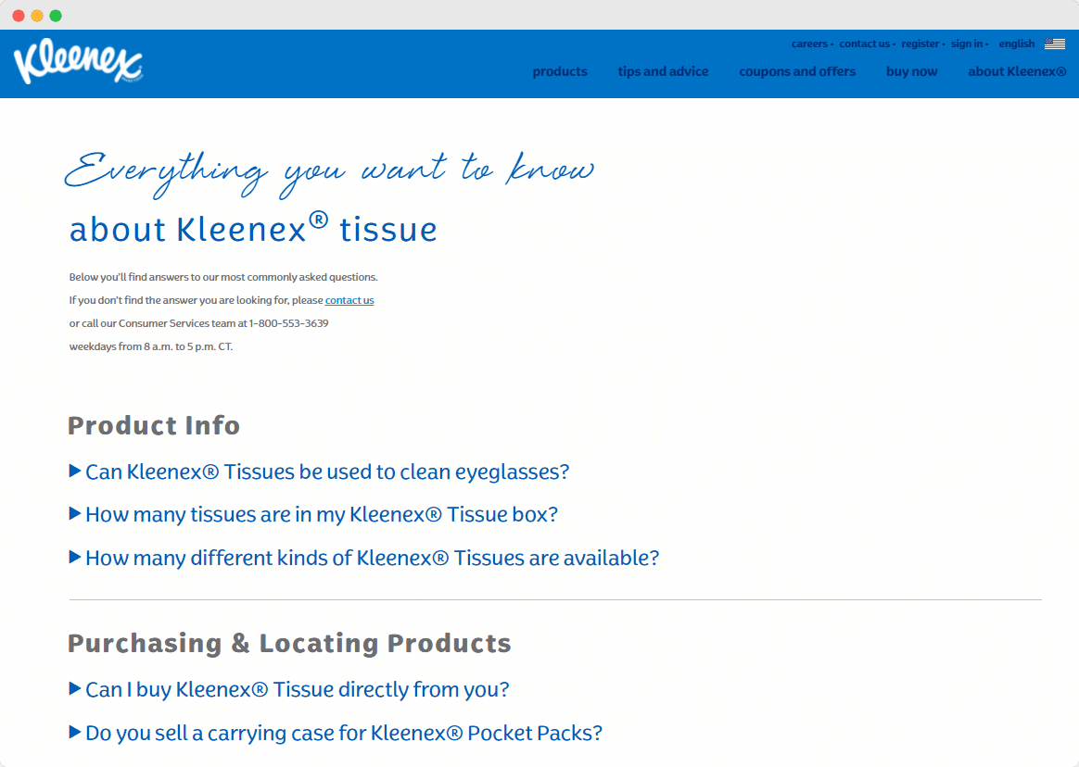The image size is (1079, 767).
Task: Click the American flag language icon
Action: [x=1055, y=42]
